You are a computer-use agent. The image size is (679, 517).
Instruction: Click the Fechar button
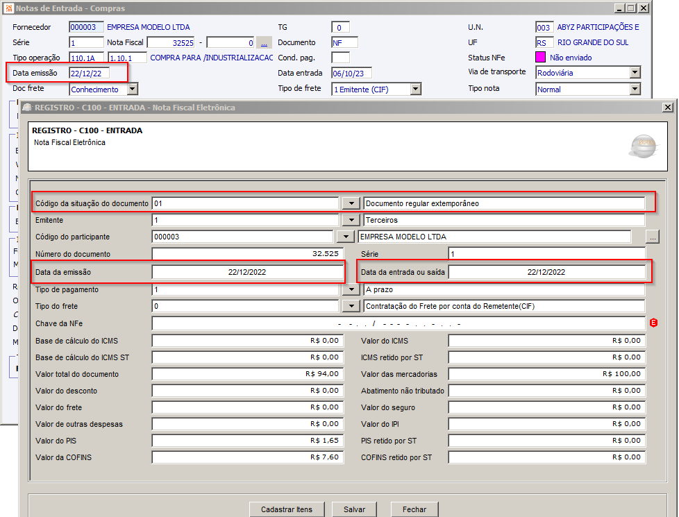click(x=414, y=509)
